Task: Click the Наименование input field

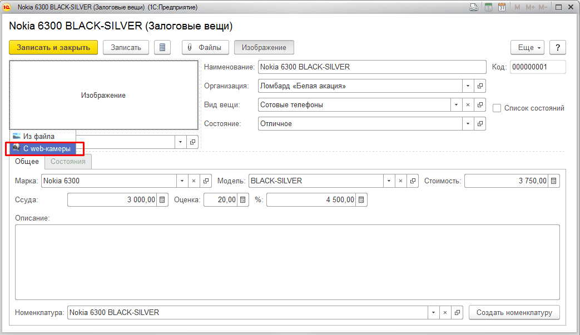Action: (x=372, y=67)
